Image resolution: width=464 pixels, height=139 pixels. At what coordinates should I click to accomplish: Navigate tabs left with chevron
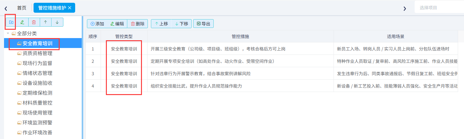(x=6, y=8)
